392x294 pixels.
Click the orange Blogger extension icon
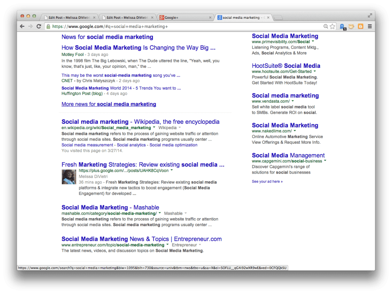tap(360, 26)
